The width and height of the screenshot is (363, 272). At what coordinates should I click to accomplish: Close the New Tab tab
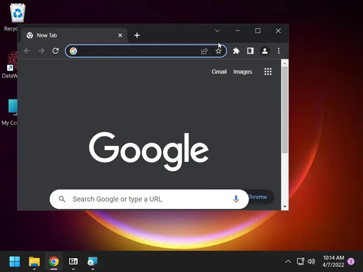coord(120,35)
